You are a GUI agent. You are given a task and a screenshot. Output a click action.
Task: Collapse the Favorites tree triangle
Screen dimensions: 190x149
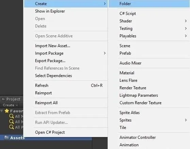click(x=2, y=111)
